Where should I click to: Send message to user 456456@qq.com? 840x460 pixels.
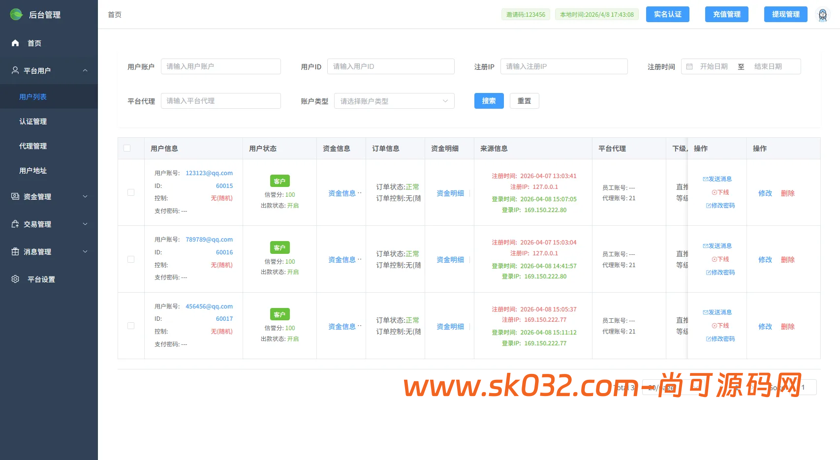[717, 312]
